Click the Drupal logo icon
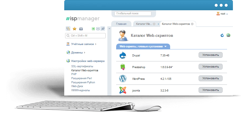242x114 pixels. click(123, 55)
